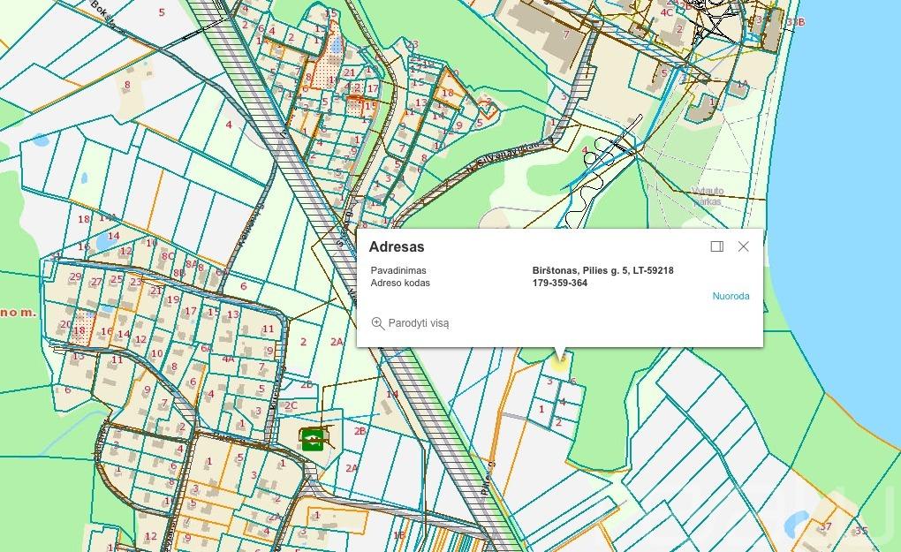Select parcel labeled 2C on map
This screenshot has height=552, width=901.
click(x=291, y=405)
